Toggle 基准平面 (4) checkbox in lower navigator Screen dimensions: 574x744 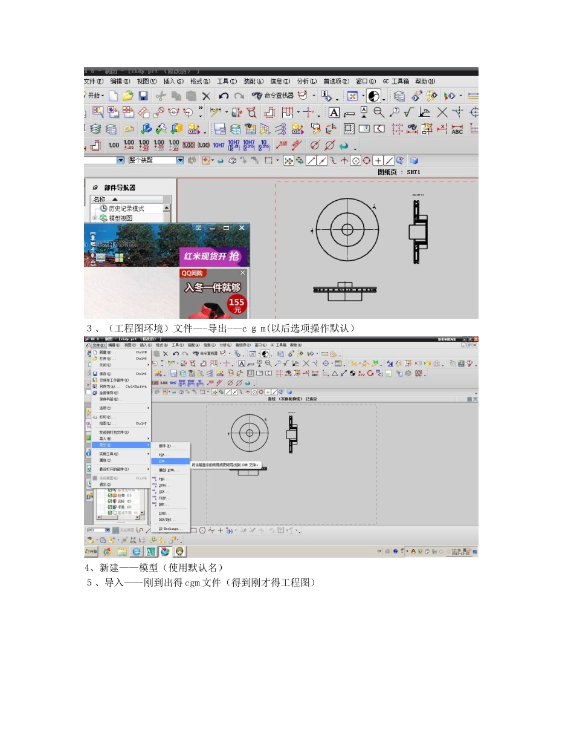tap(110, 513)
